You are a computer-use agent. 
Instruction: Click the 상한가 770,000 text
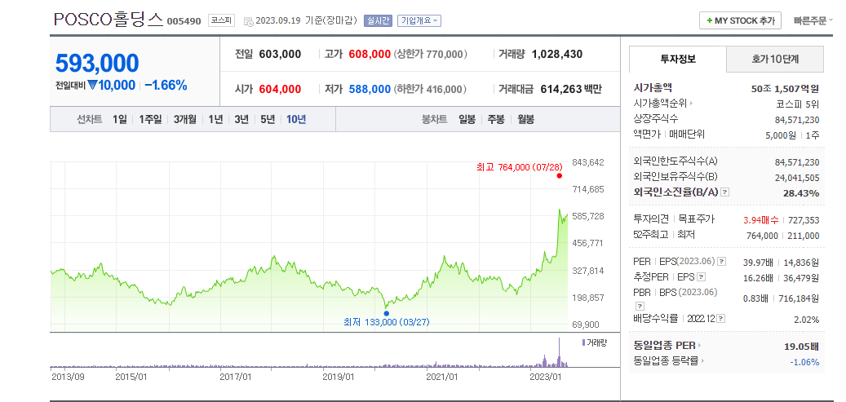tap(431, 54)
